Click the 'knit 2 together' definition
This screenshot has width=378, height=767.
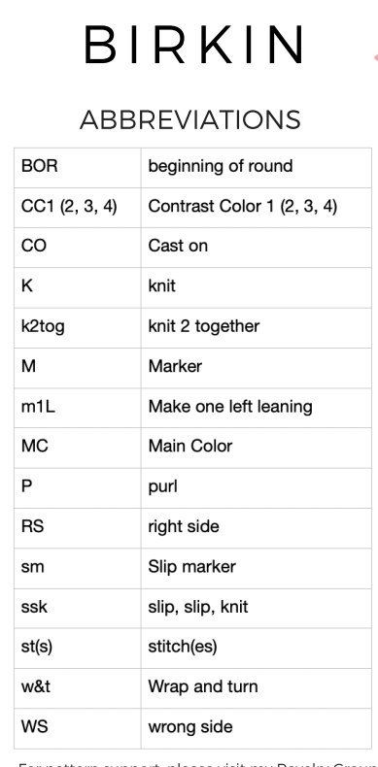pyautogui.click(x=204, y=327)
